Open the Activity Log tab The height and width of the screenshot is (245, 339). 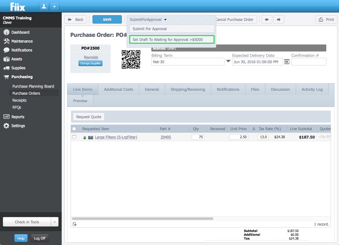(312, 89)
